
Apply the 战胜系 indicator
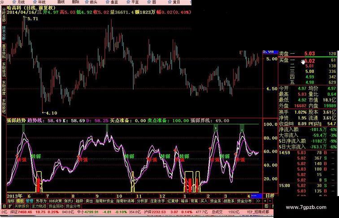[229, 201]
